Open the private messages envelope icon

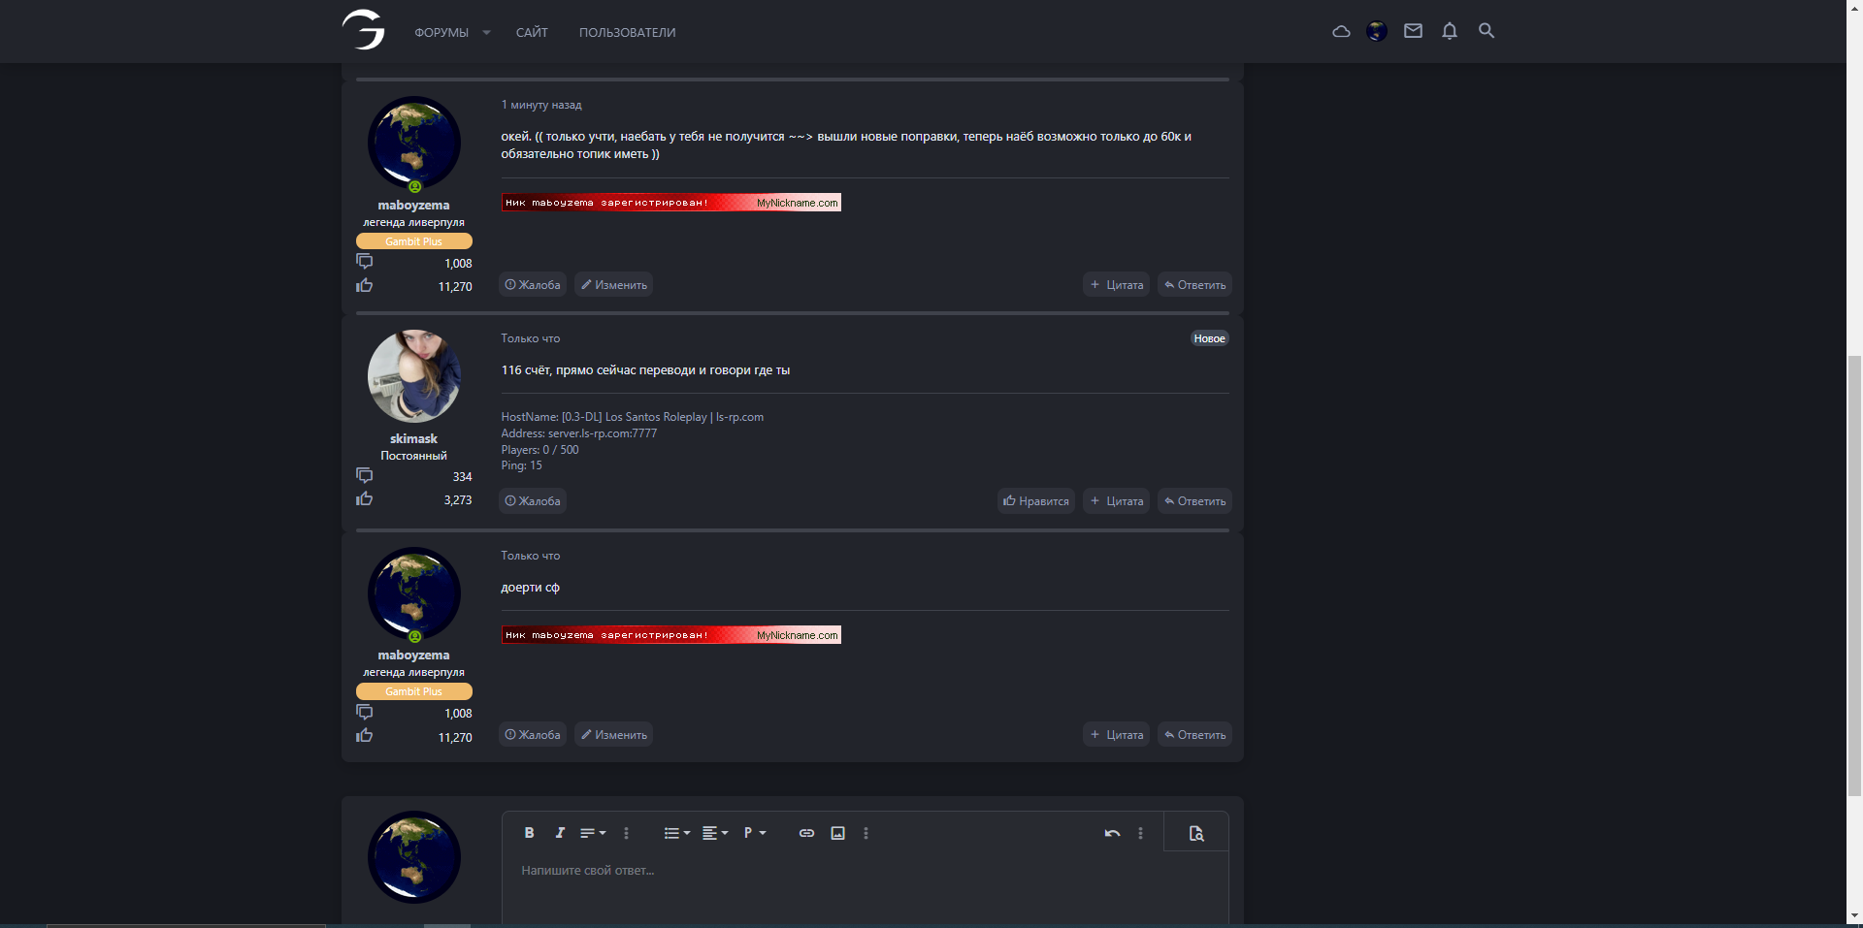(1413, 31)
